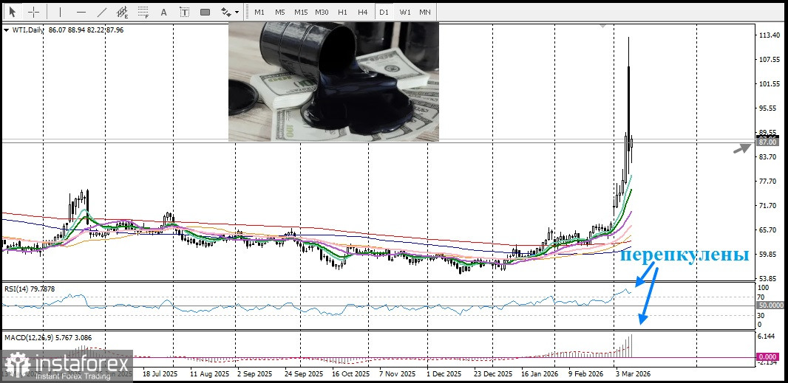
Task: Choose the text label tool
Action: 184,12
